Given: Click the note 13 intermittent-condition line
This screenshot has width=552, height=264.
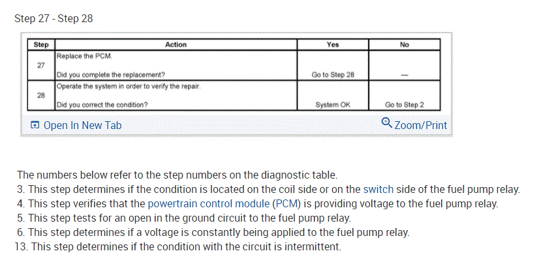Looking at the screenshot, I should tap(177, 247).
